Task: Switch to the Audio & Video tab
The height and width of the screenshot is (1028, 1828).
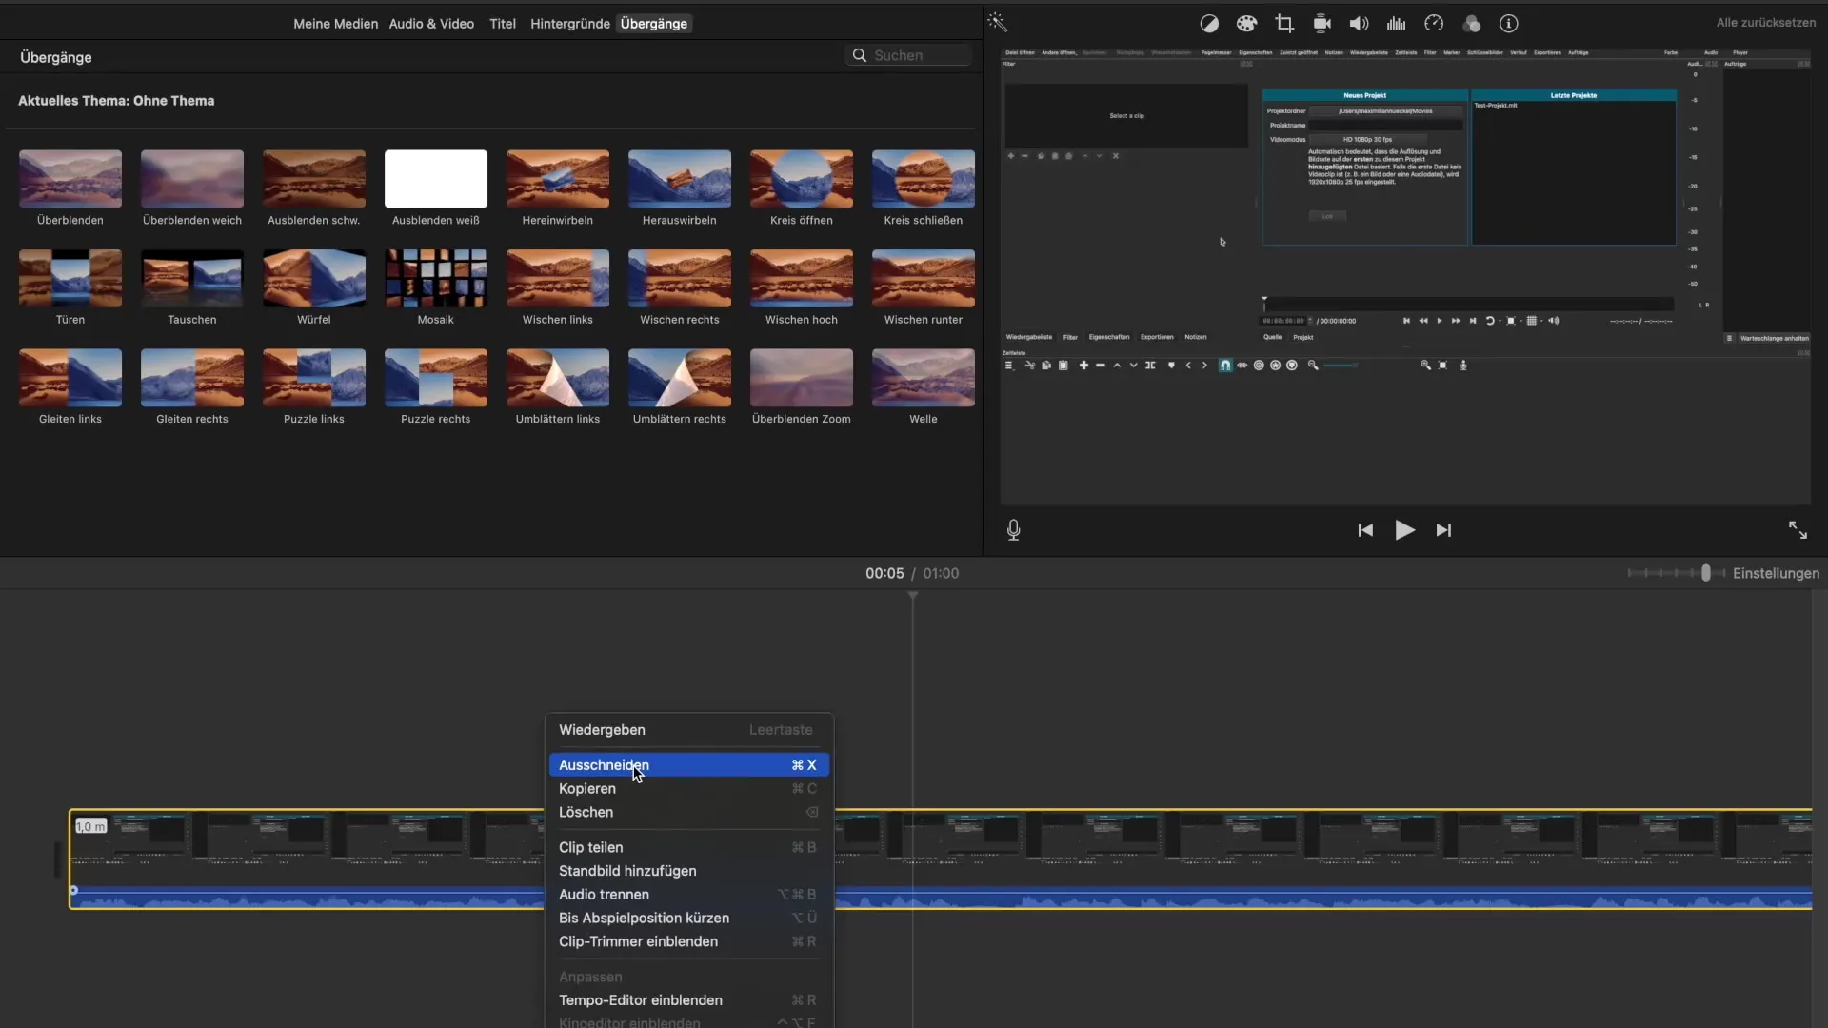Action: 431,24
